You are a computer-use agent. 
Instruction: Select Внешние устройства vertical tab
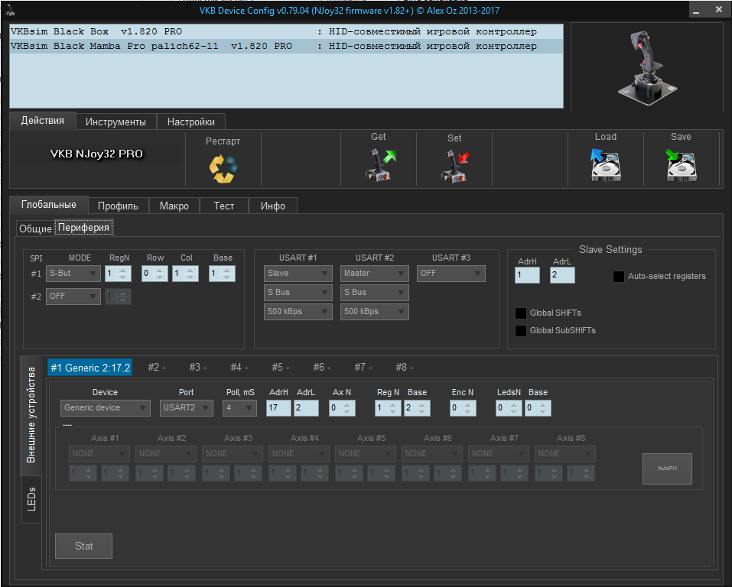31,415
